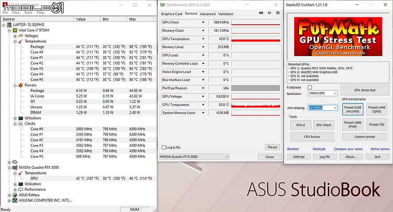Open FurMark Settings
393x212 pixels.
coord(299,157)
